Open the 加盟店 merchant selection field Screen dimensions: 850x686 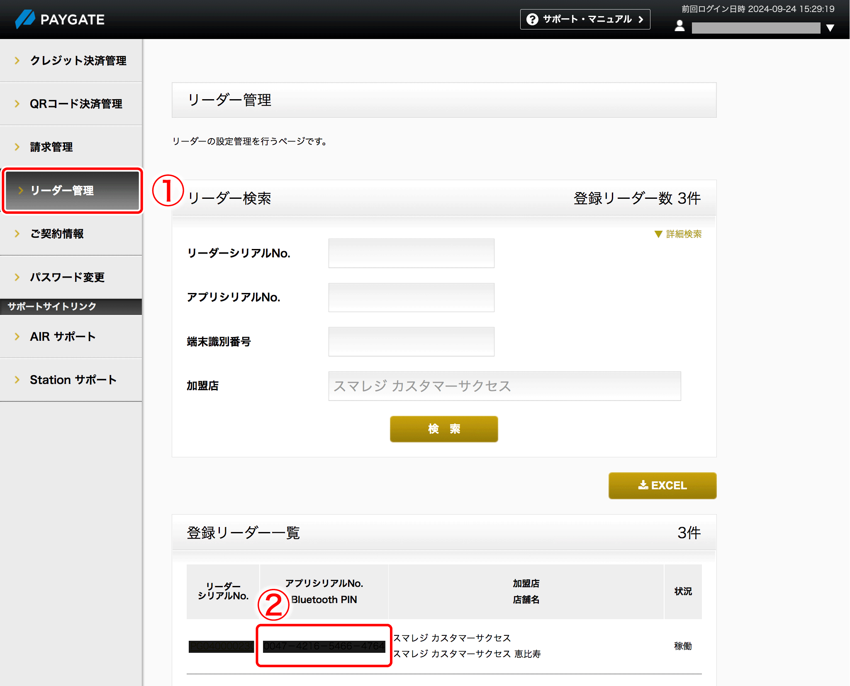tap(504, 386)
